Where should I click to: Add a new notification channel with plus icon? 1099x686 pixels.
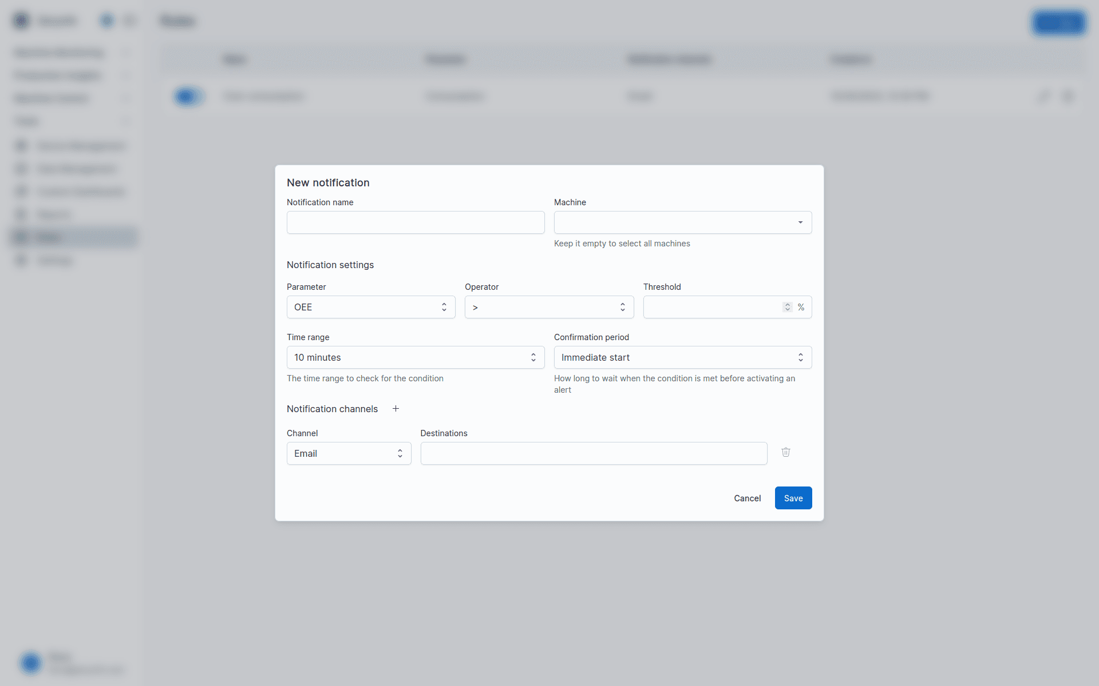(396, 409)
